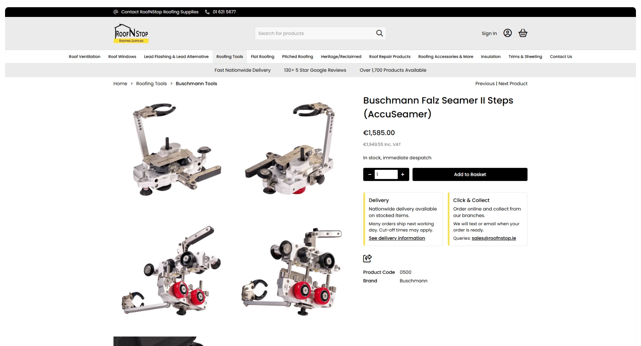Click Fast Nationwide Delivery text
The height and width of the screenshot is (346, 641).
pos(243,70)
